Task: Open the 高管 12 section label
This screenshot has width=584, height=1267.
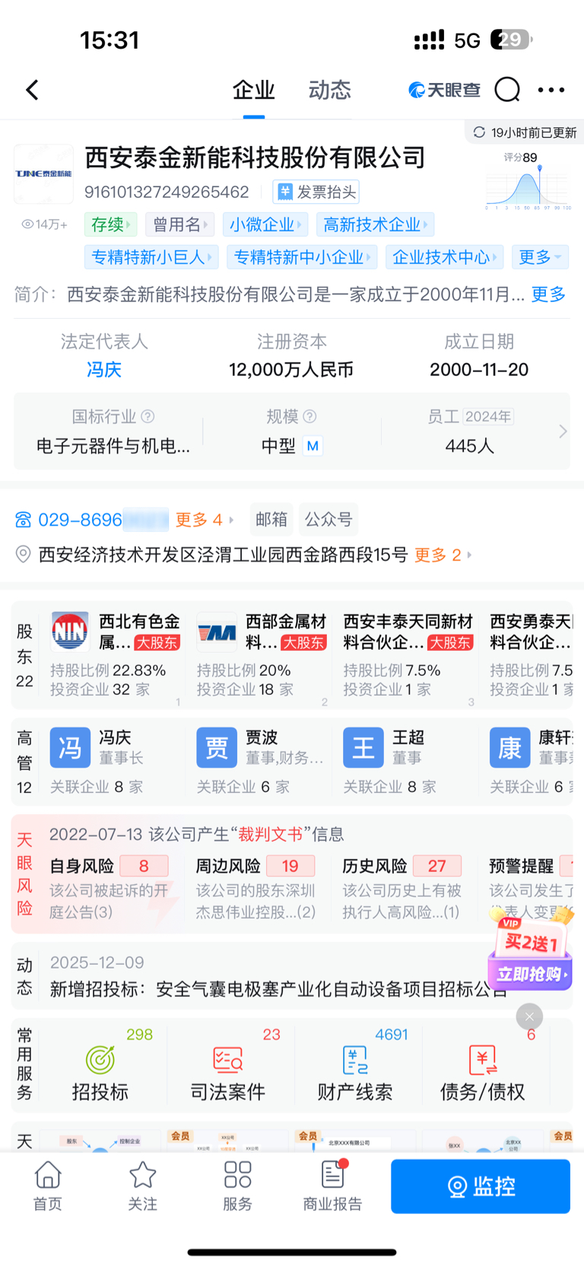Action: [24, 762]
